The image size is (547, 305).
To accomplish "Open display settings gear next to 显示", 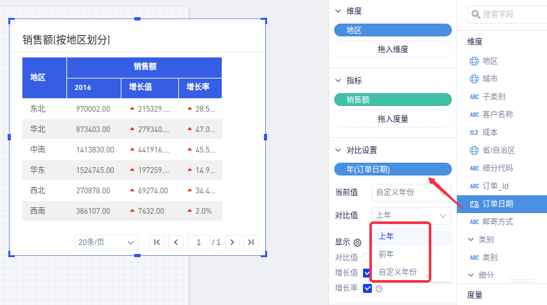I will 358,242.
